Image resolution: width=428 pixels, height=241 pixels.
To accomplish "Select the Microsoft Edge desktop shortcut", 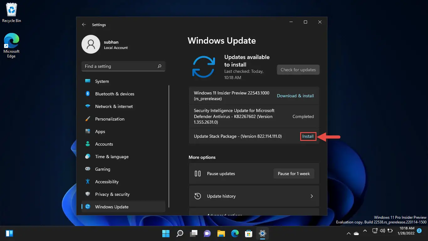I will click(12, 46).
